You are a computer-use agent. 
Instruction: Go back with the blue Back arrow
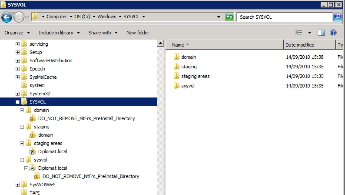[x=7, y=17]
